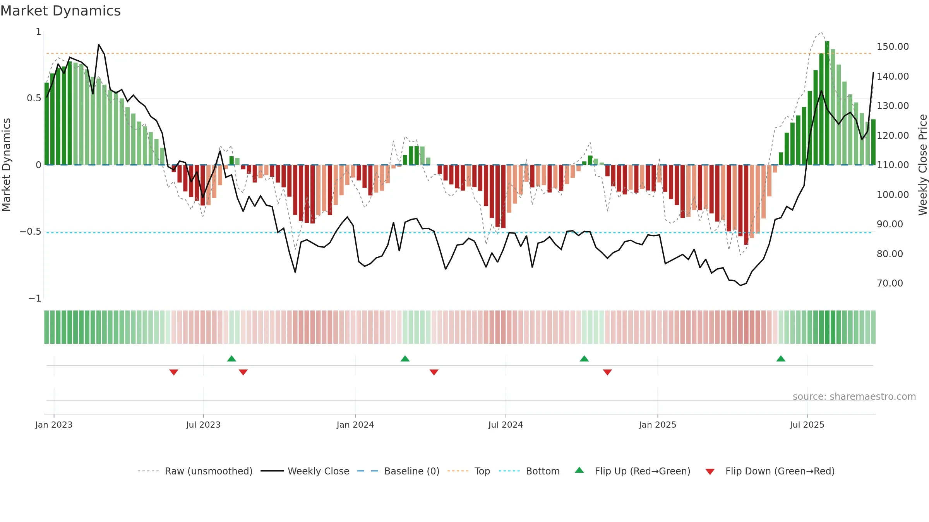Click the tallest dark green bar near Jul 2025
The height and width of the screenshot is (522, 929).
click(827, 103)
